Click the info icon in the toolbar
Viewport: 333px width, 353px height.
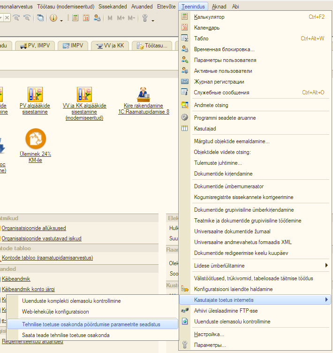click(x=53, y=18)
